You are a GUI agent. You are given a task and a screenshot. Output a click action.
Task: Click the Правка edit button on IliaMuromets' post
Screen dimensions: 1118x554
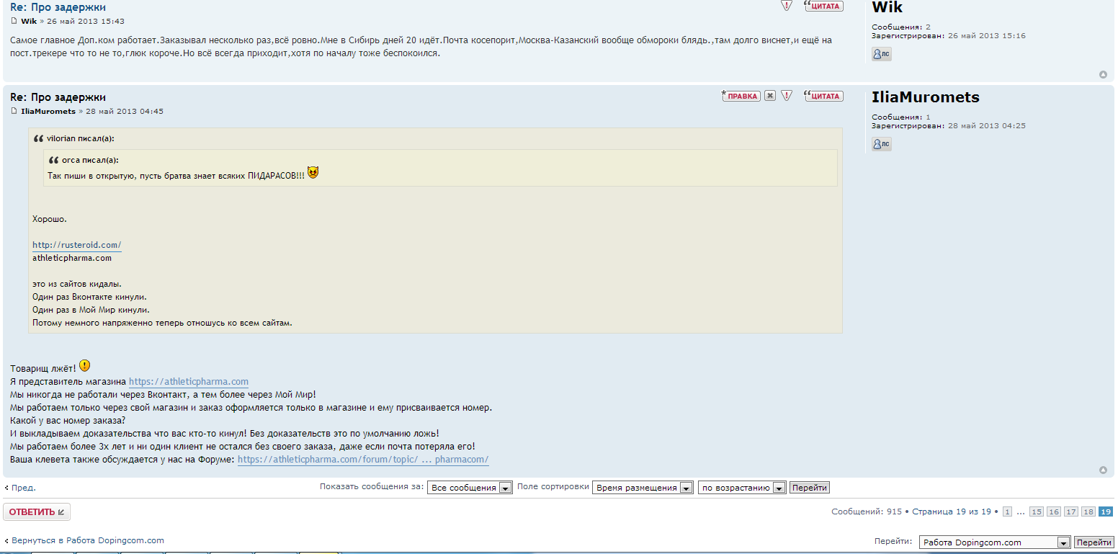741,96
